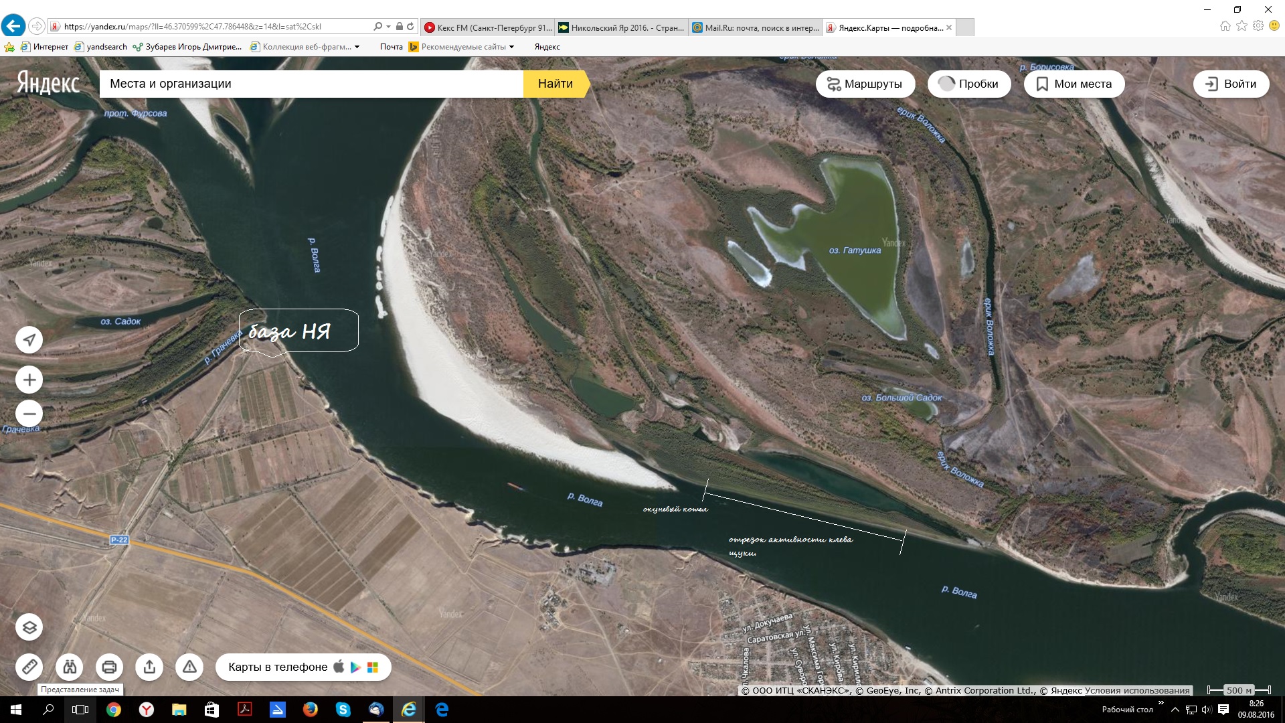Viewport: 1285px width, 723px height.
Task: Click the Места и организации search field
Action: click(x=311, y=84)
